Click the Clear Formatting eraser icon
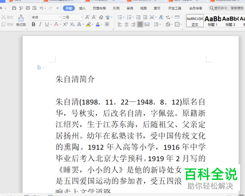This screenshot has width=245, height=196. click(101, 17)
